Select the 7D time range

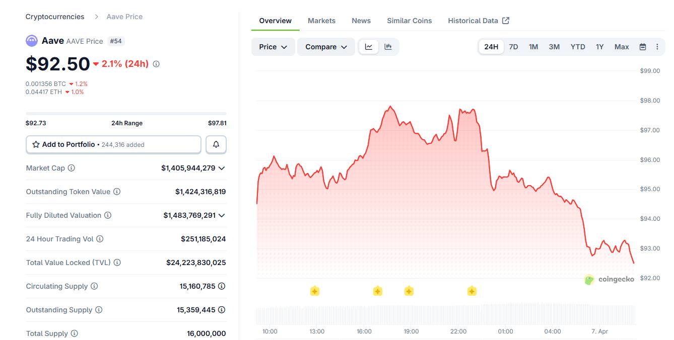coord(513,47)
